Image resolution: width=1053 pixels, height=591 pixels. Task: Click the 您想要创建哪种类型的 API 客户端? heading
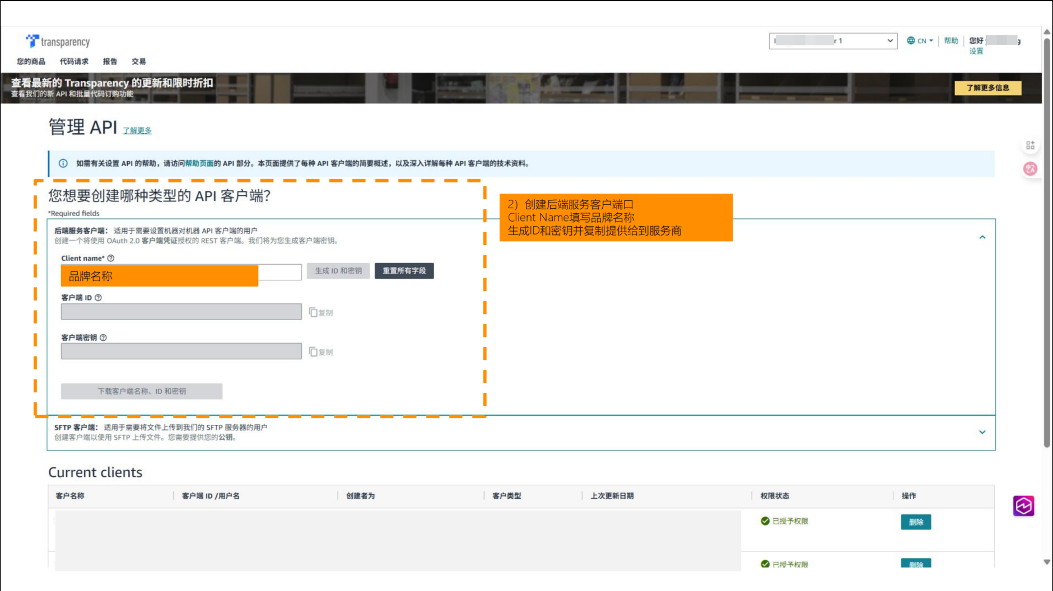[160, 196]
